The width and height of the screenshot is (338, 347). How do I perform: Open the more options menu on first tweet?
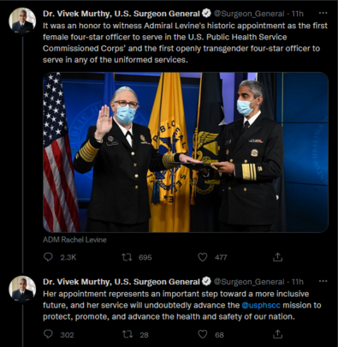pos(323,13)
